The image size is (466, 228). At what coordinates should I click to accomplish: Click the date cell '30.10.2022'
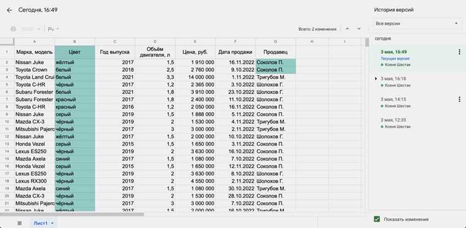[x=235, y=188]
